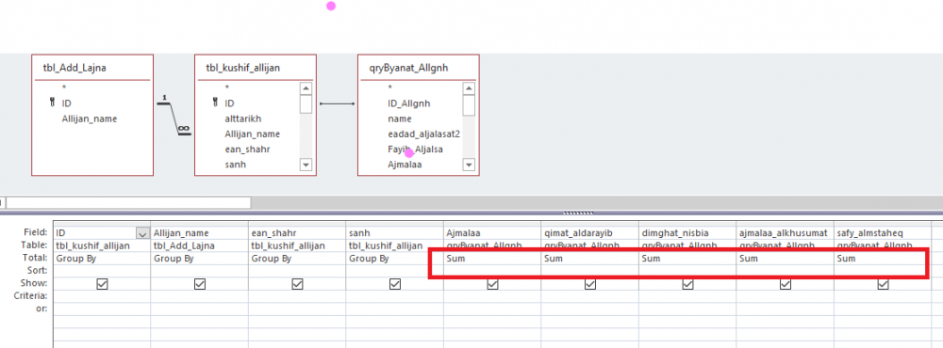Viewport: 943px width, 348px height.
Task: Toggle Show checkbox for Ajmalaa column
Action: 492,285
